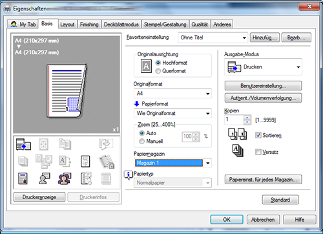Open the Qualität tab

pos(200,25)
